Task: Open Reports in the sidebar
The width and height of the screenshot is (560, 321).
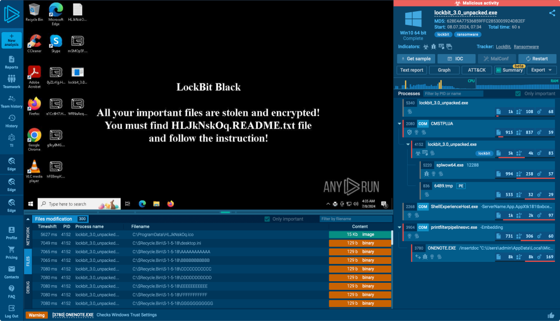Action: pyautogui.click(x=11, y=62)
